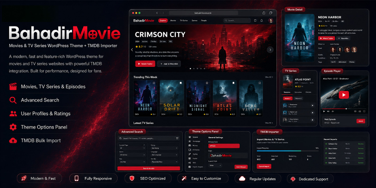The image size is (376, 188).
Task: Select SEO in Theme Options sidebar
Action: pyautogui.click(x=192, y=163)
